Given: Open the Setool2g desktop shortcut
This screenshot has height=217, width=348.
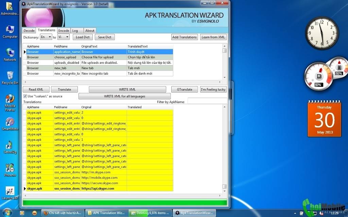Looking at the screenshot, I should 10,147.
